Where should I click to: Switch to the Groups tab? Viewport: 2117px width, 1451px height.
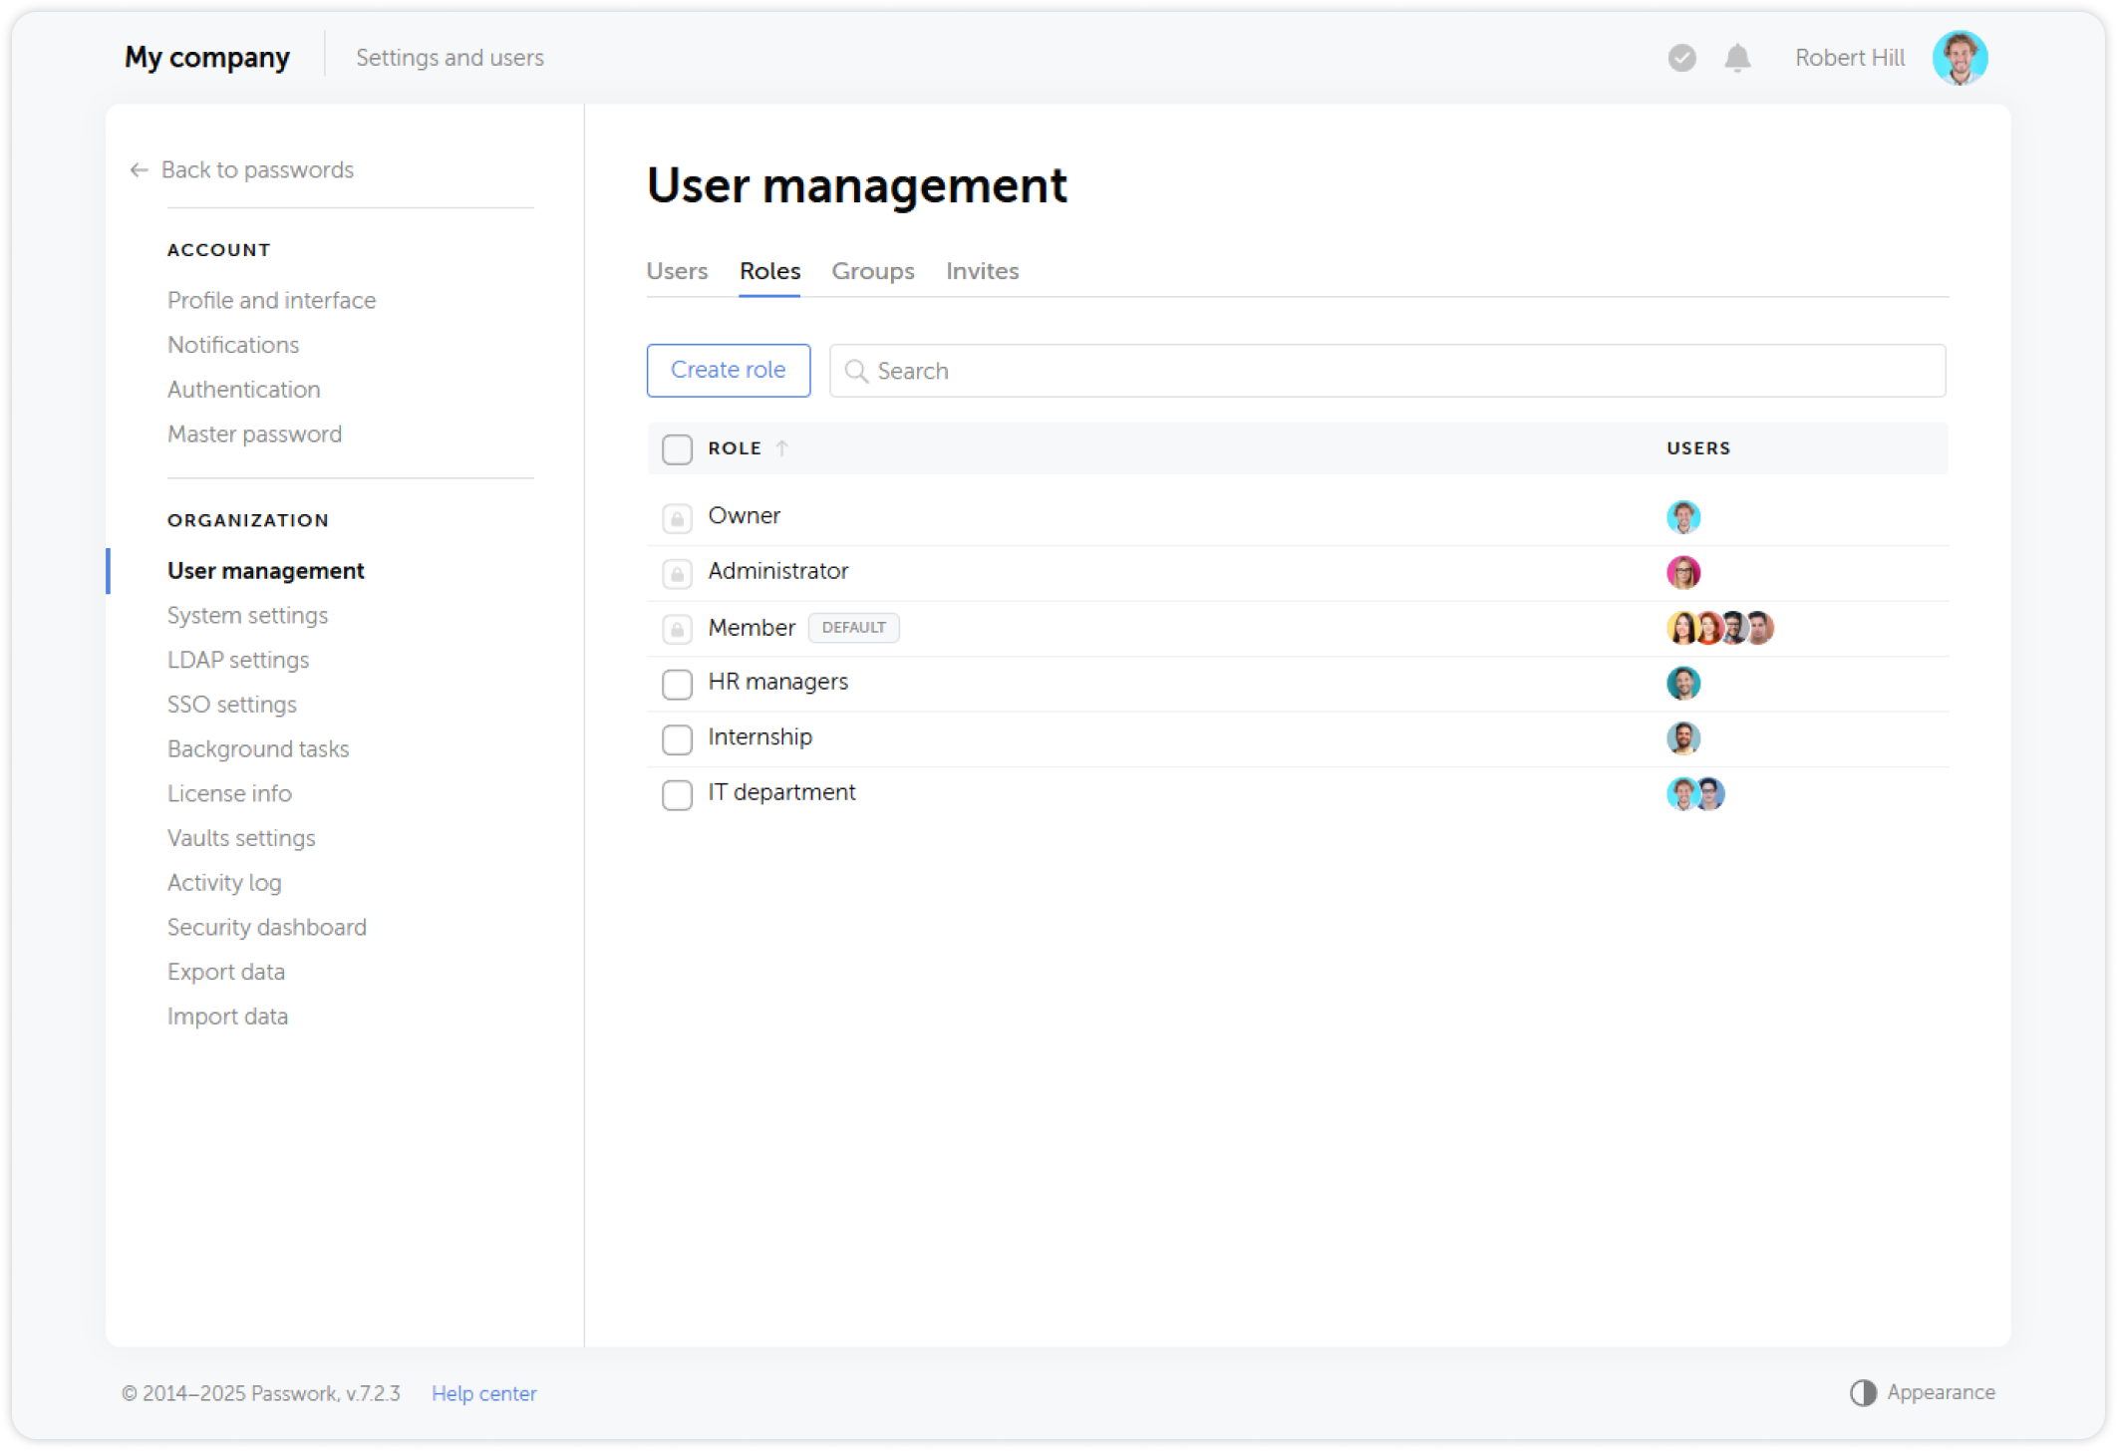point(872,271)
